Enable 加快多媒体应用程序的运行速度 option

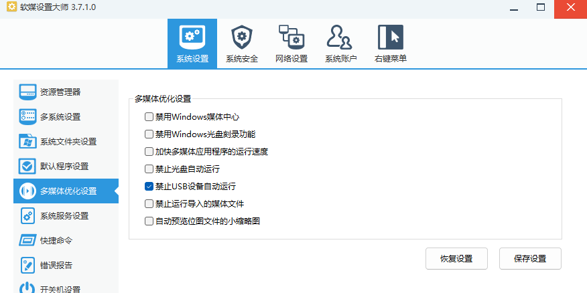pos(149,151)
